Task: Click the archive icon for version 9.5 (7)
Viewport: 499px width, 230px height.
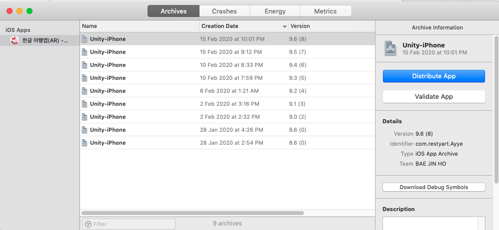Action: point(84,52)
